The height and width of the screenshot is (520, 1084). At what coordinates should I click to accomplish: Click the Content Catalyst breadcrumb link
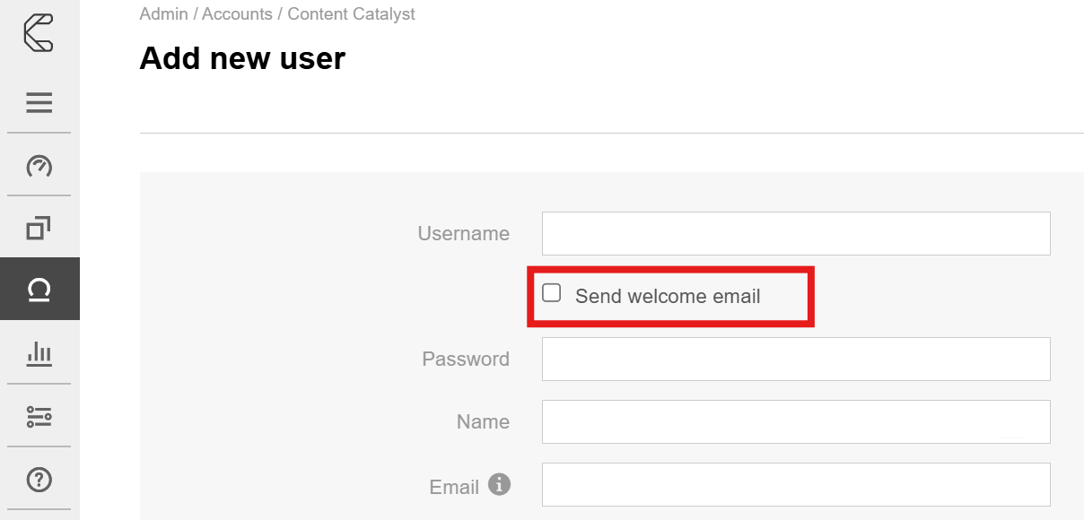click(x=351, y=13)
